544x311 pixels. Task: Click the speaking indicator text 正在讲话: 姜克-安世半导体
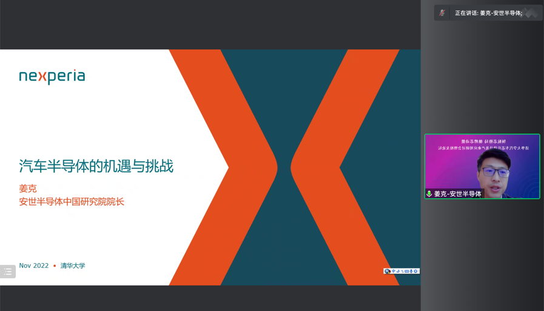click(488, 13)
